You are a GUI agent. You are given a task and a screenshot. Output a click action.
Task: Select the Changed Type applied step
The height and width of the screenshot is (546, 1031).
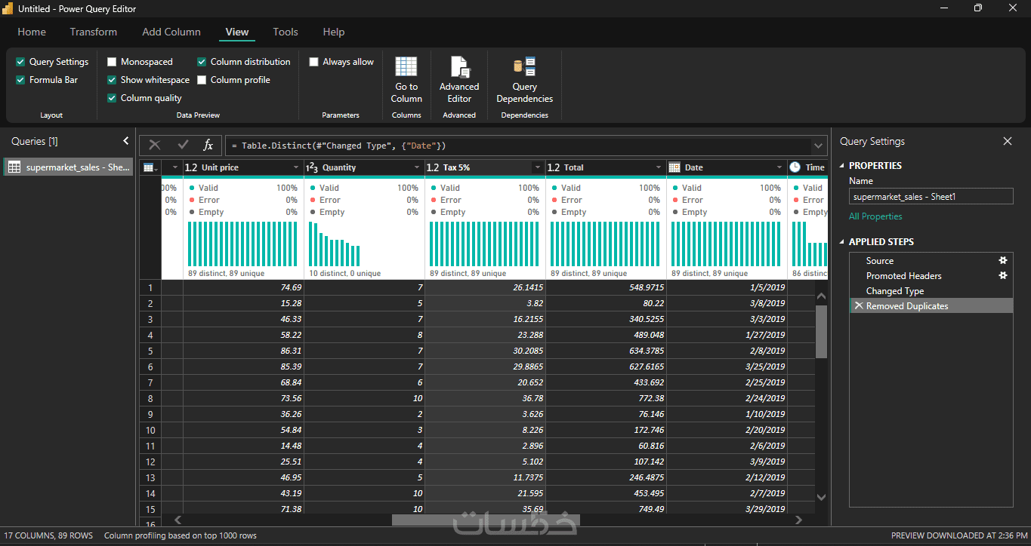tap(895, 291)
